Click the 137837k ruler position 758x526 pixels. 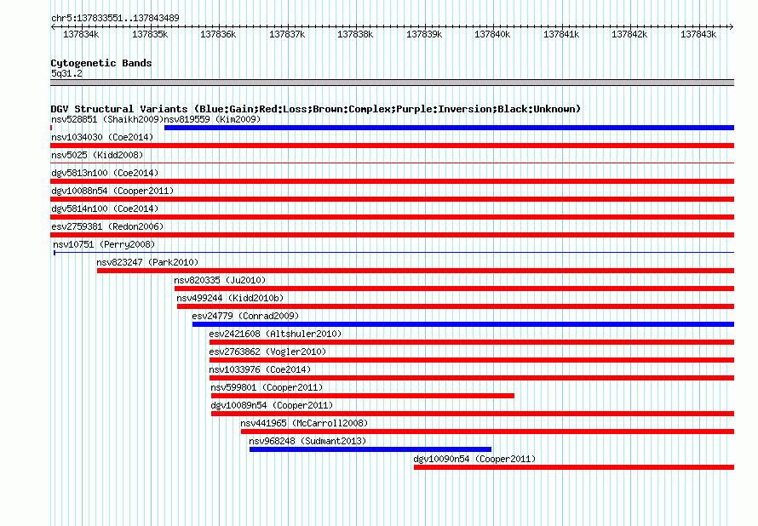coord(287,34)
